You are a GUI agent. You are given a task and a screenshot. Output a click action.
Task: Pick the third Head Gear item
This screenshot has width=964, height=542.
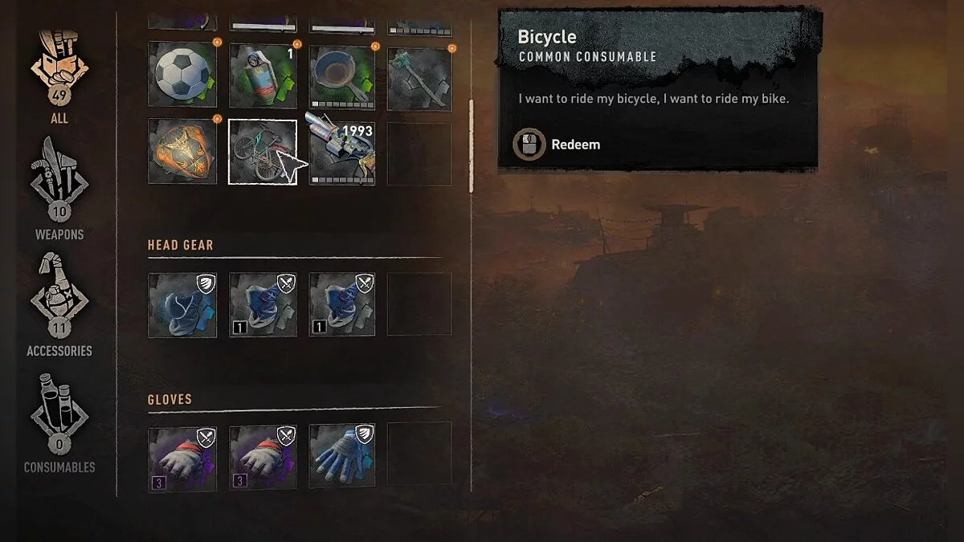point(342,304)
